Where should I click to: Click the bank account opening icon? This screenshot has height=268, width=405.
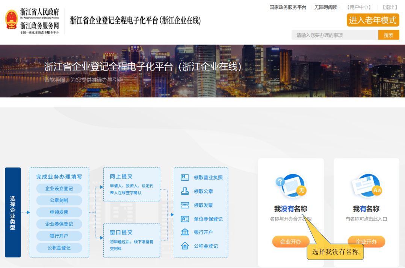click(x=185, y=232)
